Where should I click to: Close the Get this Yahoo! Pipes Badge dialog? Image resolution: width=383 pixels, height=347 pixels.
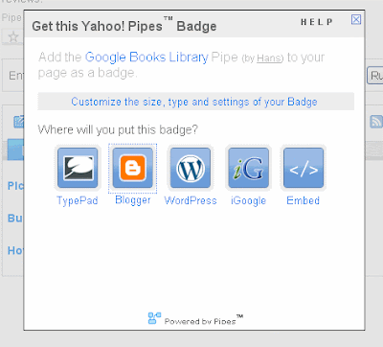click(x=356, y=20)
